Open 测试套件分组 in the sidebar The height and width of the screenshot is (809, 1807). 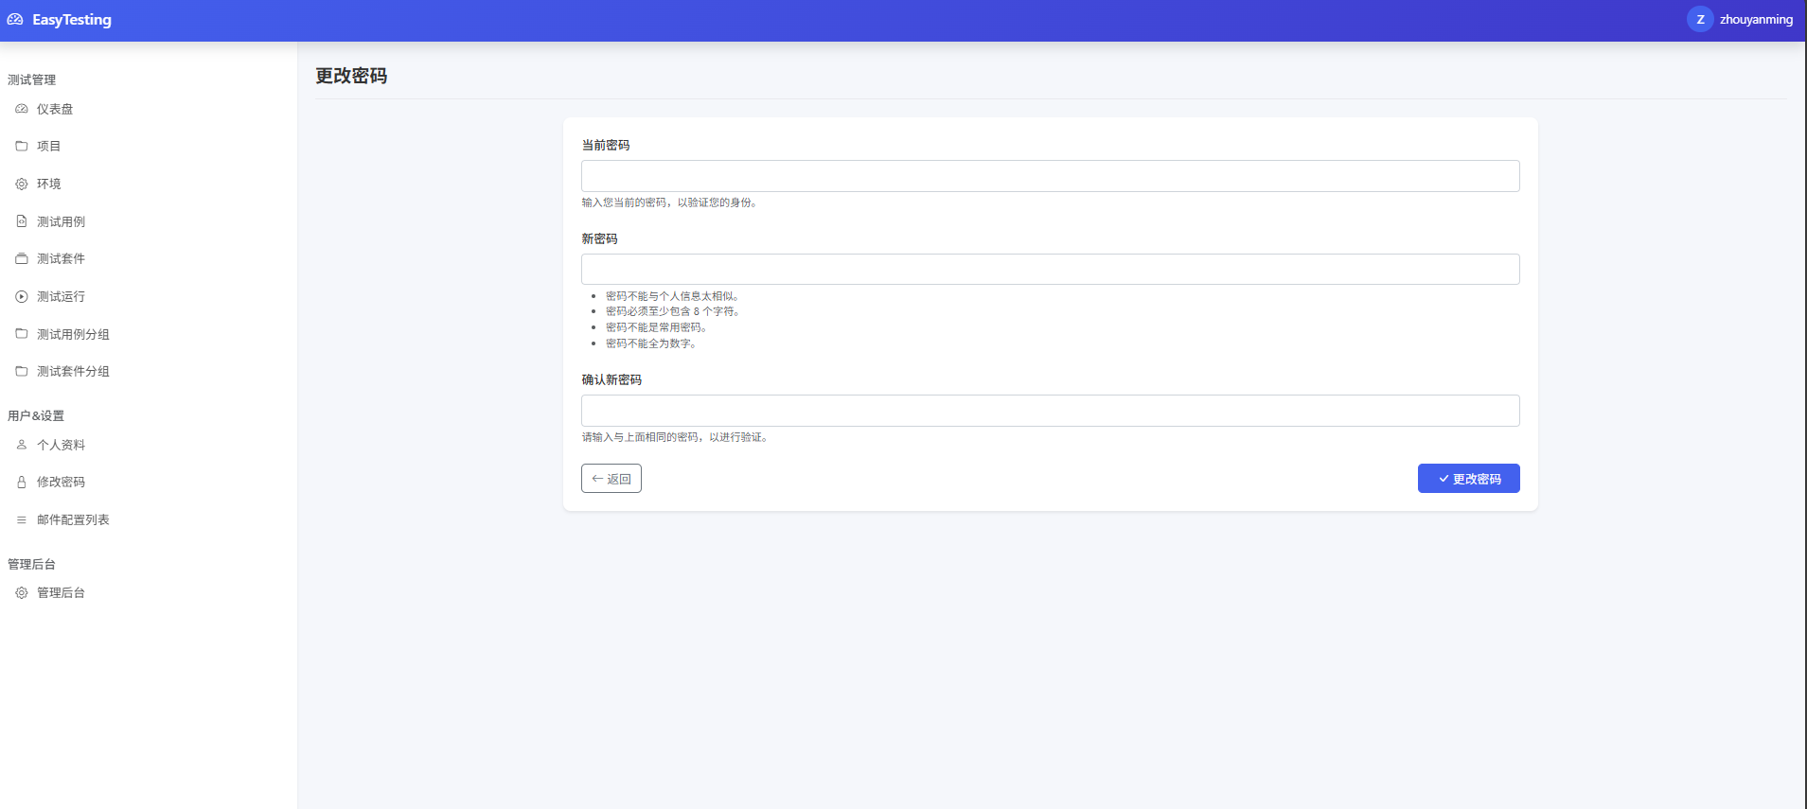tap(73, 371)
